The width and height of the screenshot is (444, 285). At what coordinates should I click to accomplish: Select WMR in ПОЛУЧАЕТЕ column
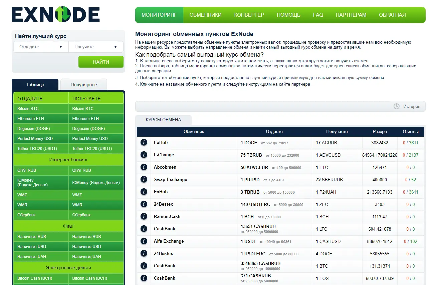pos(96,205)
